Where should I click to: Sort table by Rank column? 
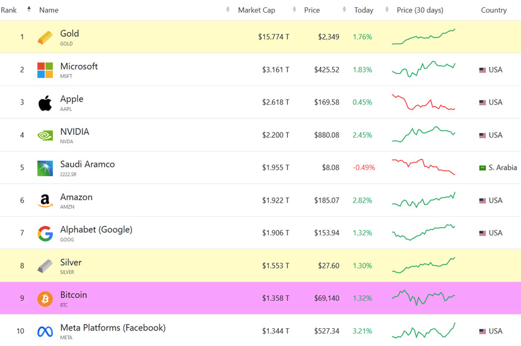coord(9,10)
